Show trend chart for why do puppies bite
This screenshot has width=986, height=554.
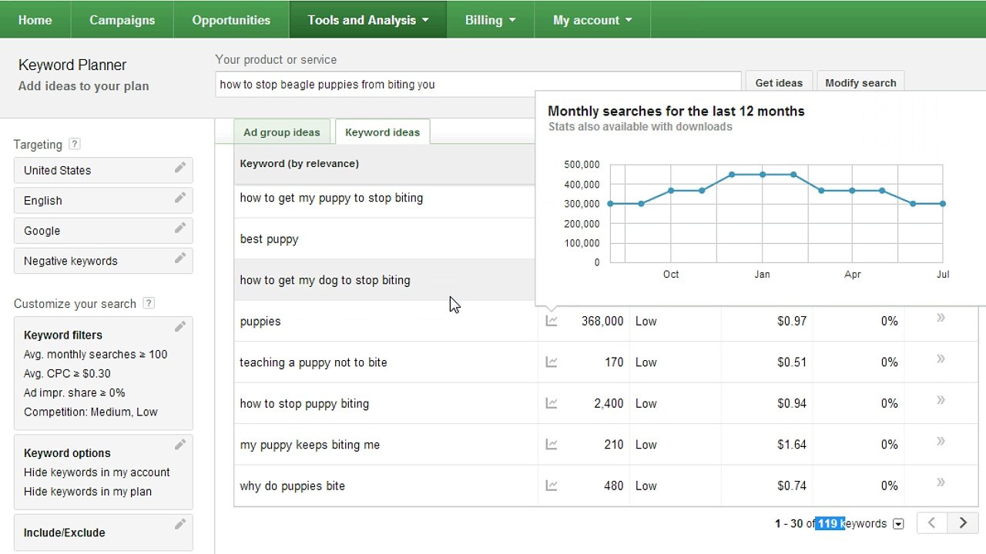552,486
